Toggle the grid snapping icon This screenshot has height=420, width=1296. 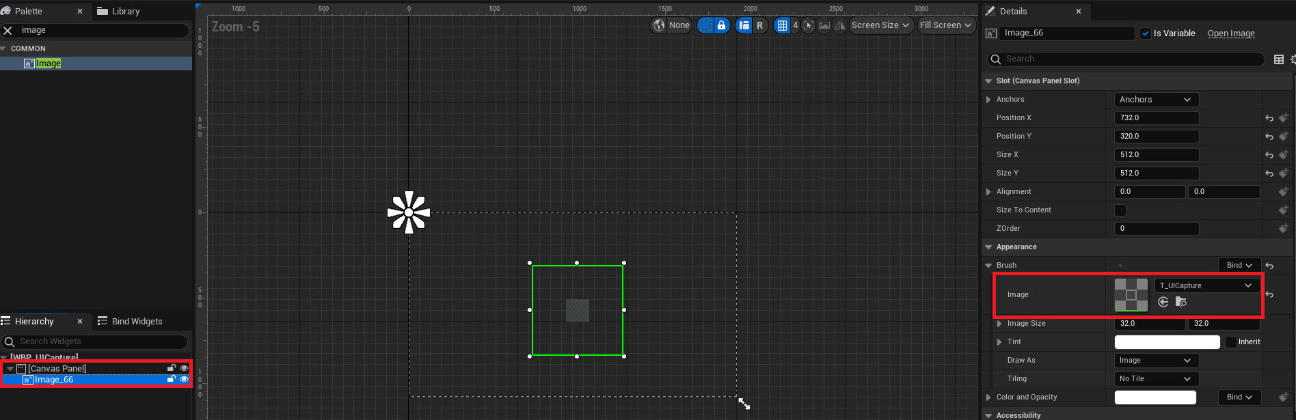(x=783, y=25)
